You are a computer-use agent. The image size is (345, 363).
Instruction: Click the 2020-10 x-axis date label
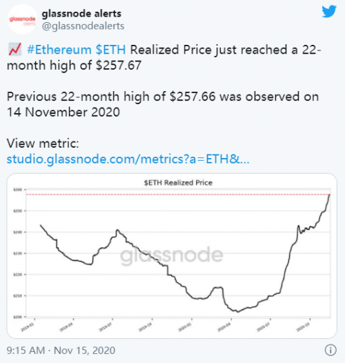pos(303,327)
